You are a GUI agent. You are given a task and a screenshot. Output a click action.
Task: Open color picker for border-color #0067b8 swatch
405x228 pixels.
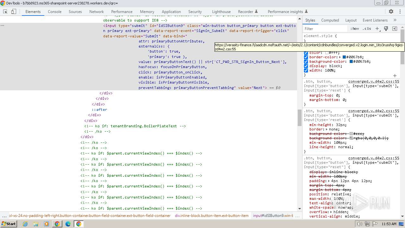[x=344, y=57]
